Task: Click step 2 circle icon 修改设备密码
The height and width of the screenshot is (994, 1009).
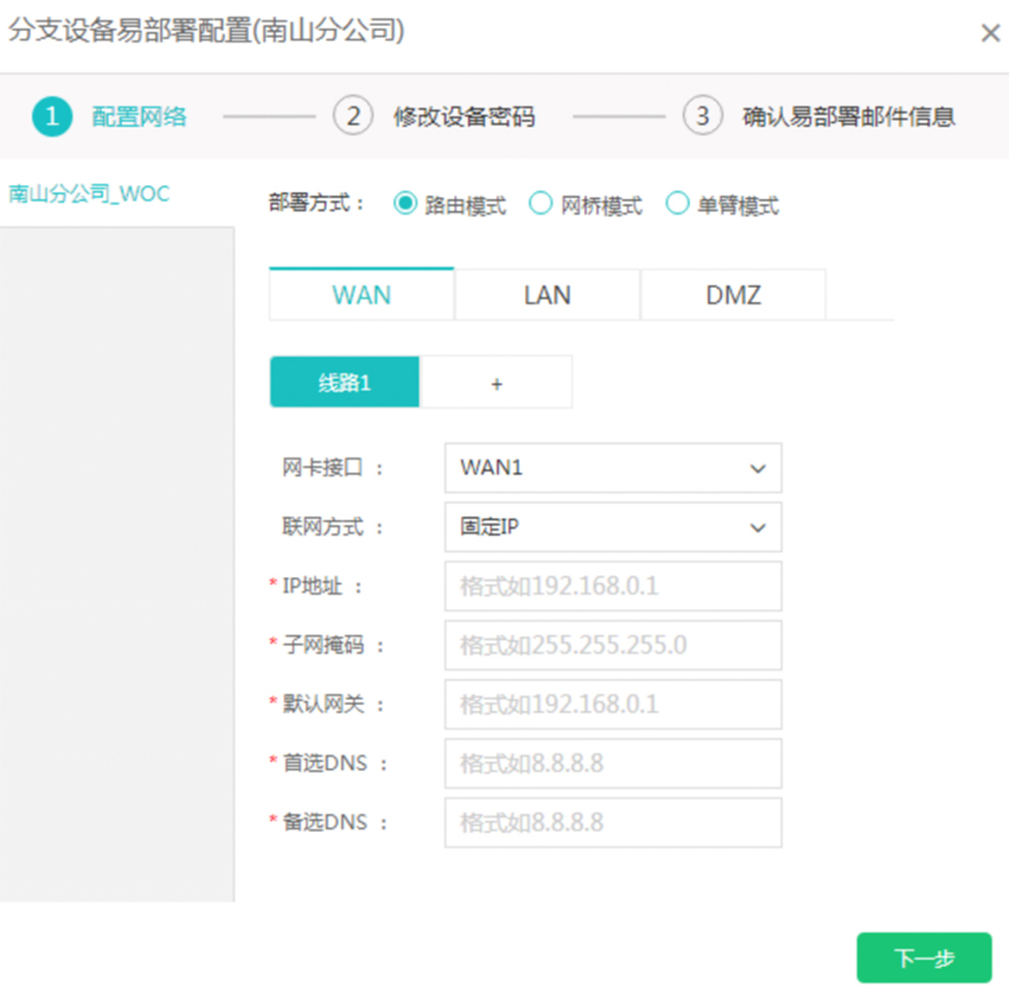Action: (353, 117)
